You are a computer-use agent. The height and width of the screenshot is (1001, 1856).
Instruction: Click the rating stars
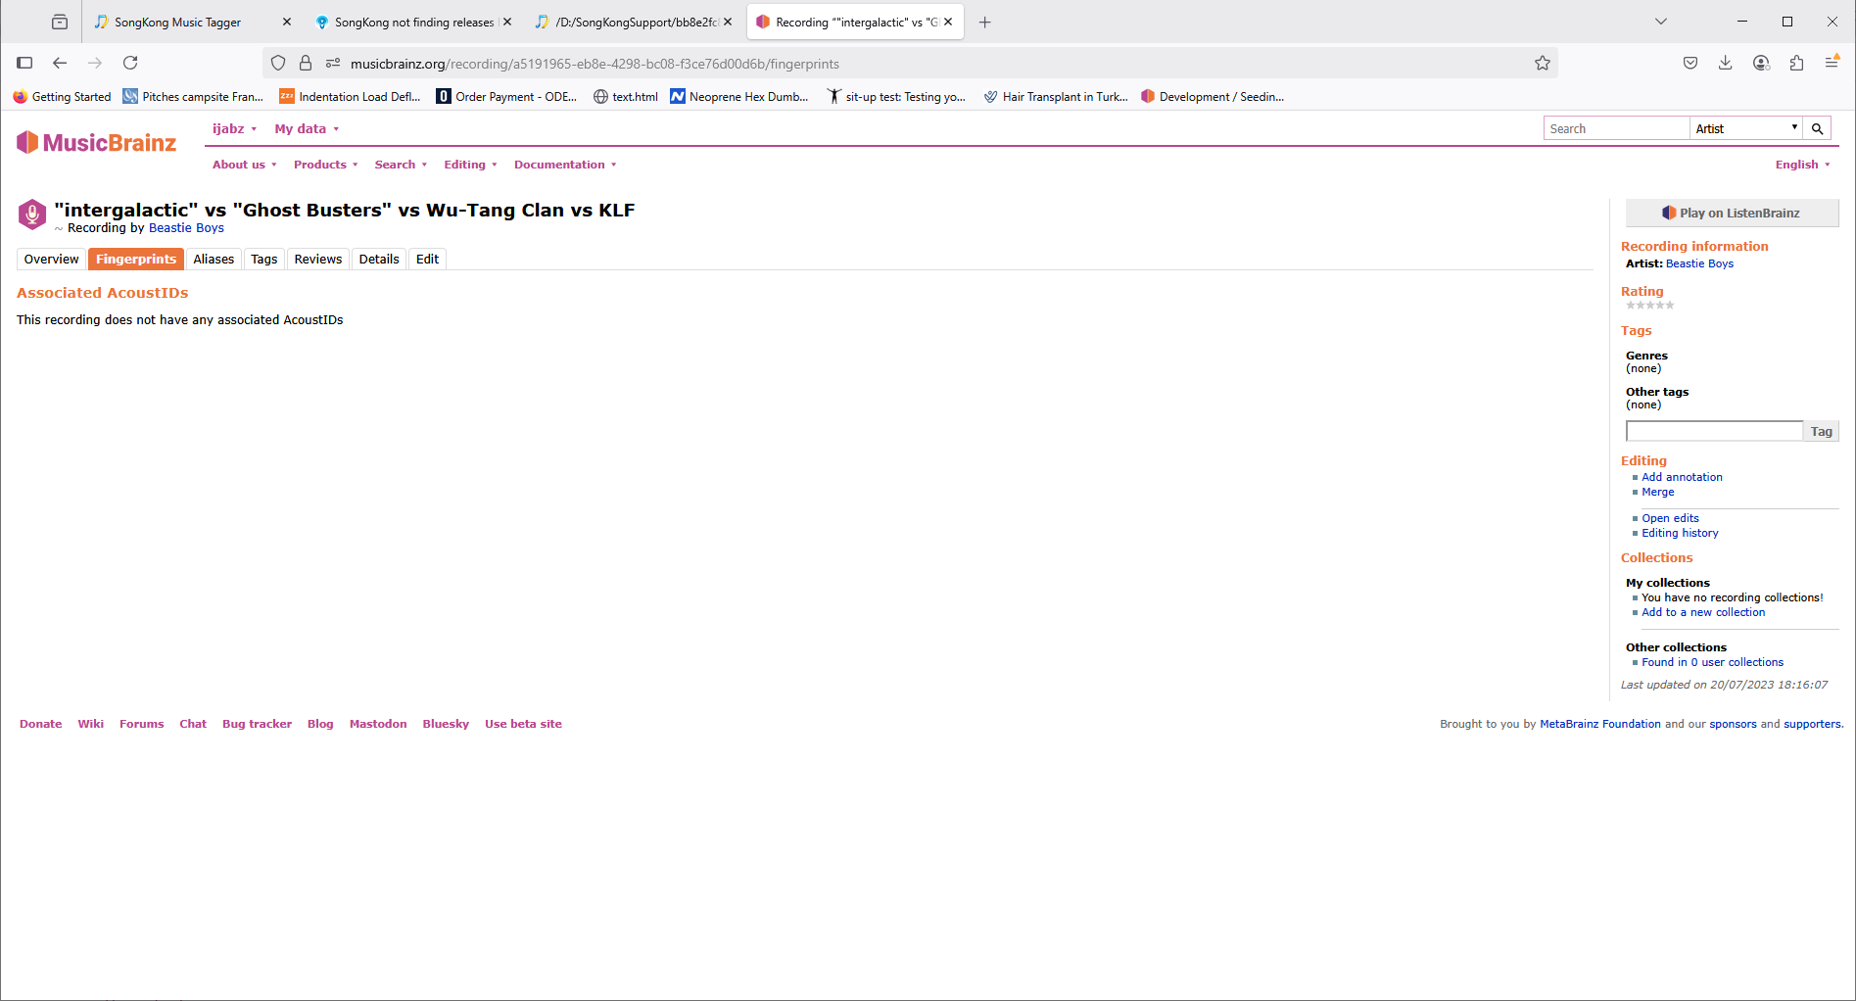click(1650, 306)
